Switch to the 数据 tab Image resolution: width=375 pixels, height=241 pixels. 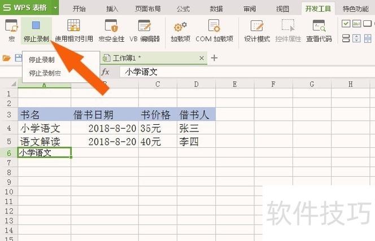click(x=216, y=9)
